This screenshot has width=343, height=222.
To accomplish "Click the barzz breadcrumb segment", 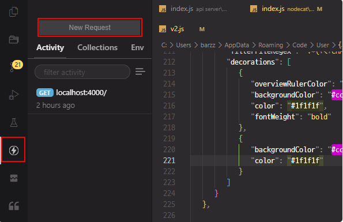I will coord(208,45).
